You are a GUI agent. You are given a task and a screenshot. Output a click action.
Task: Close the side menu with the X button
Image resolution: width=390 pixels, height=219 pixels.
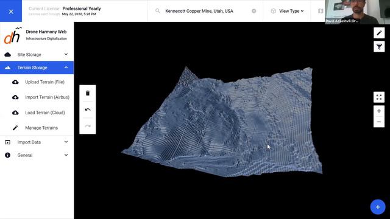tap(11, 12)
